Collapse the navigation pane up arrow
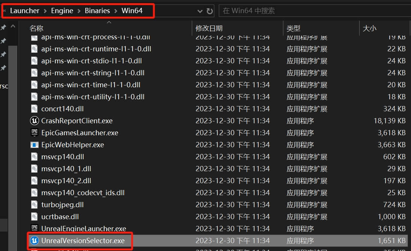This screenshot has width=411, height=251. [13, 26]
